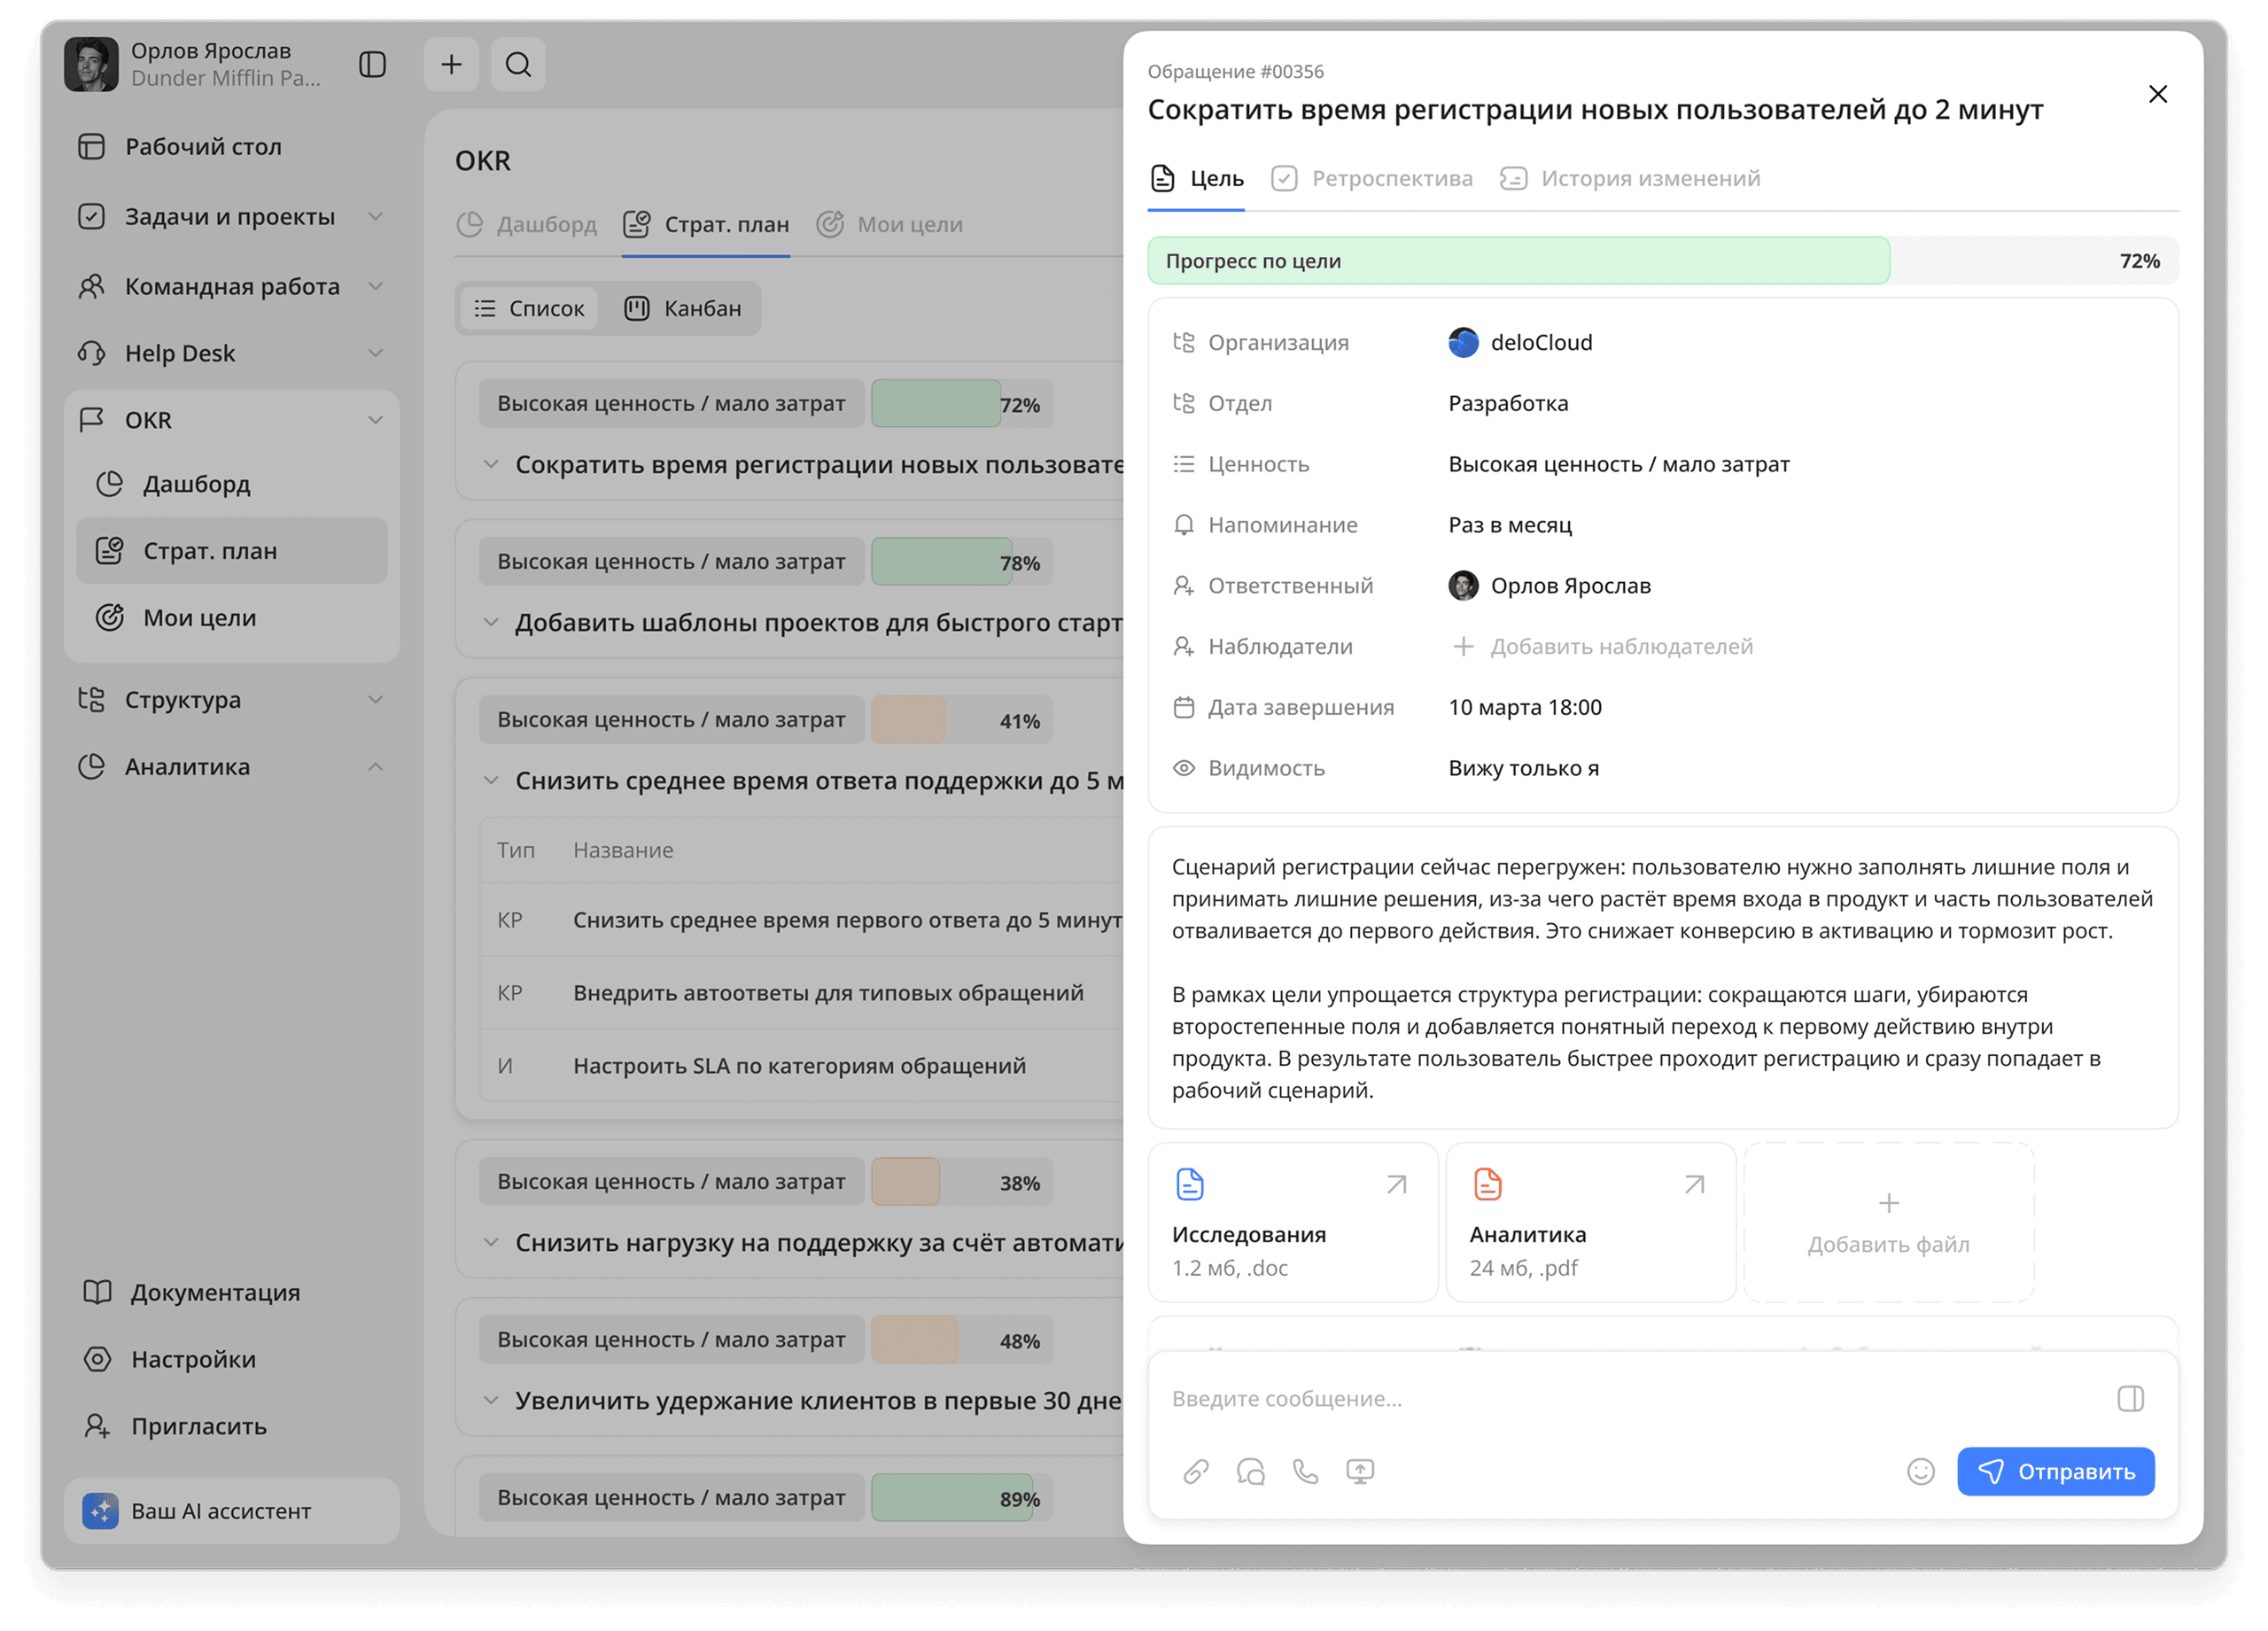Click the screen share icon
This screenshot has width=2268, height=1631.
[1360, 1471]
